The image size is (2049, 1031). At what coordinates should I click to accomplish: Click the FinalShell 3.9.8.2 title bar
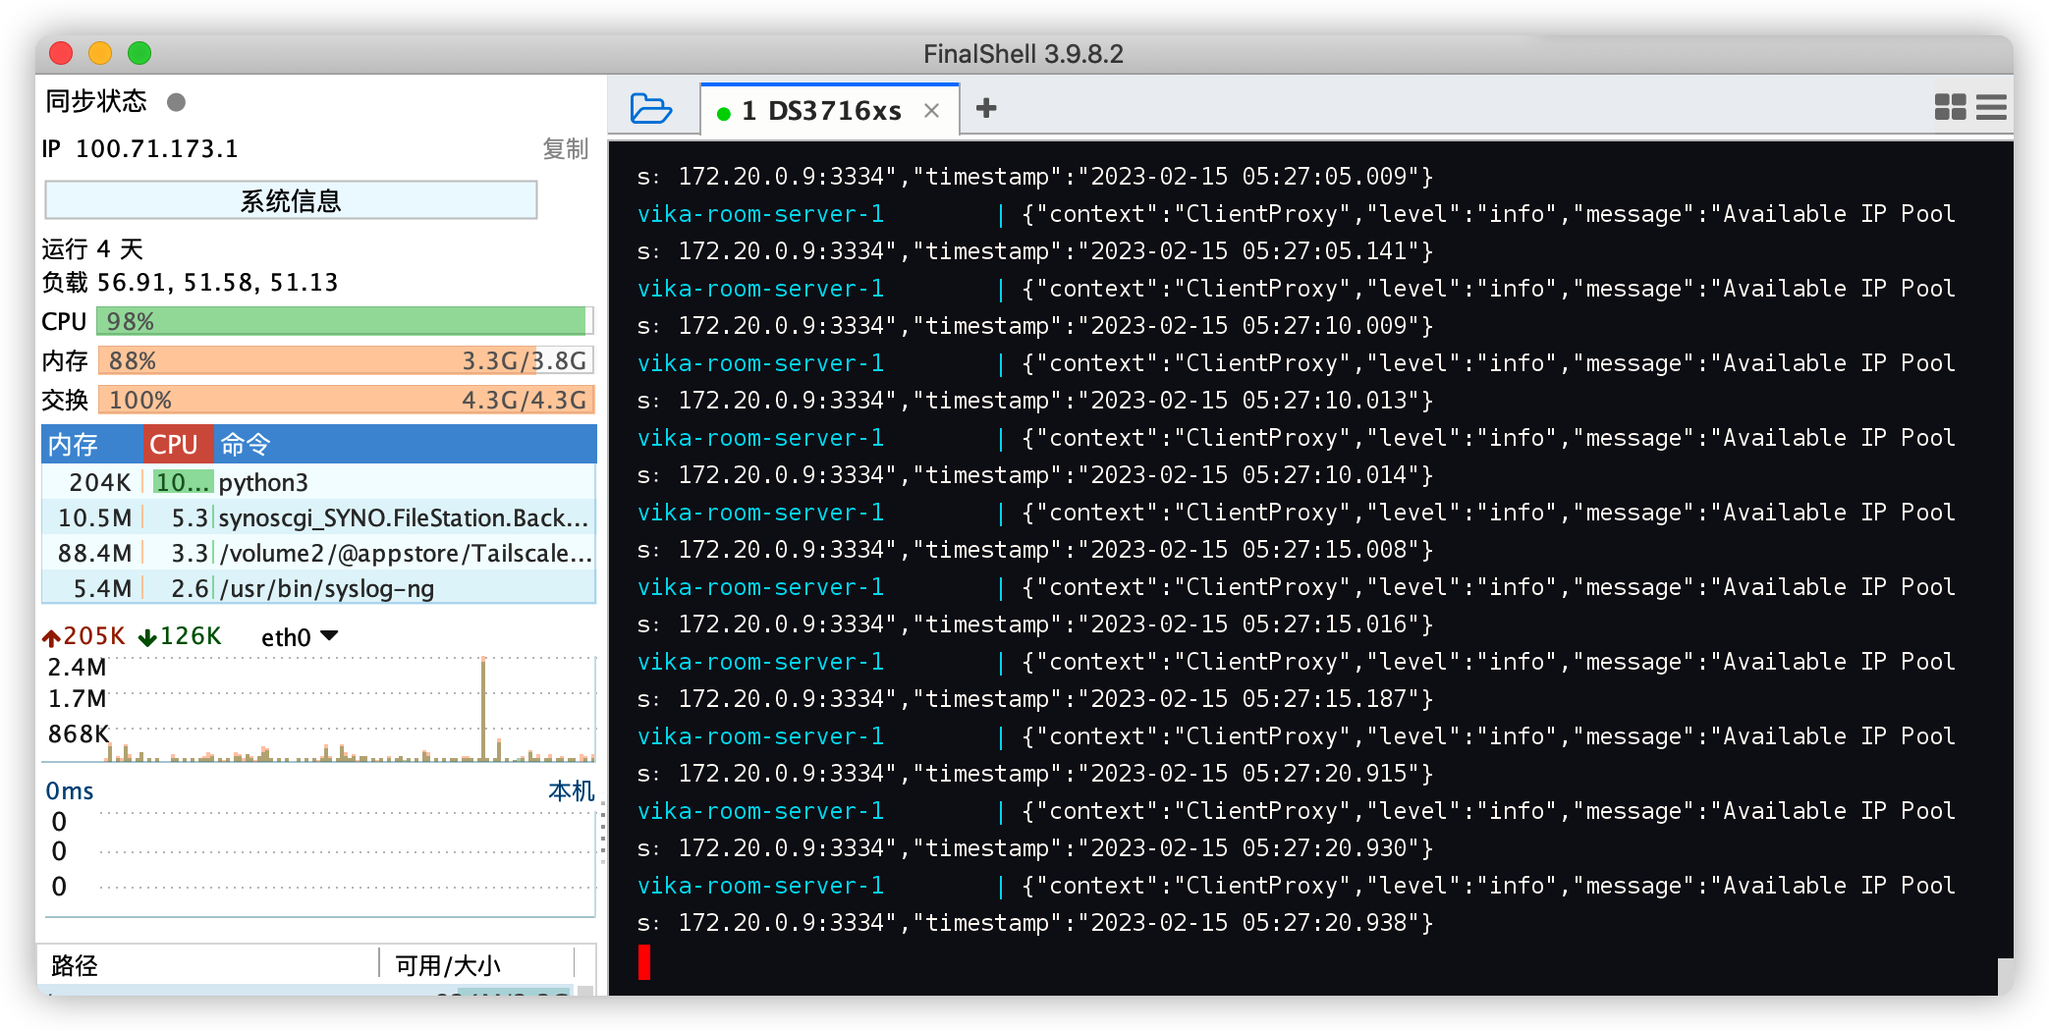coord(1023,53)
